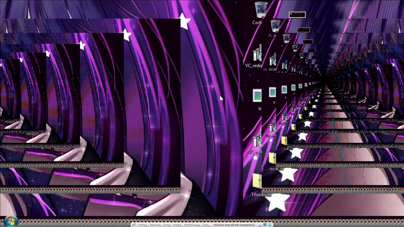
Task: Click the Windows Vista (64-bit) title text
Action: (x=234, y=225)
